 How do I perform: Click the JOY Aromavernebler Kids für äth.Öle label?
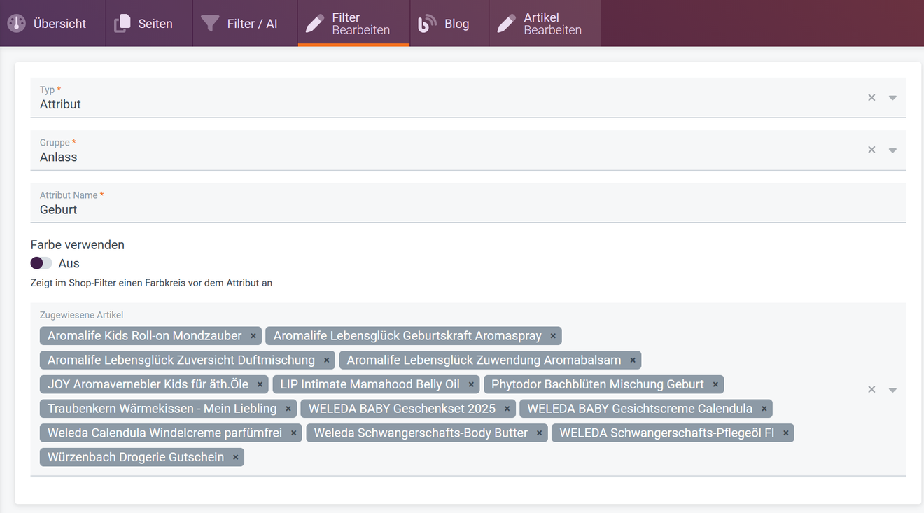(148, 384)
